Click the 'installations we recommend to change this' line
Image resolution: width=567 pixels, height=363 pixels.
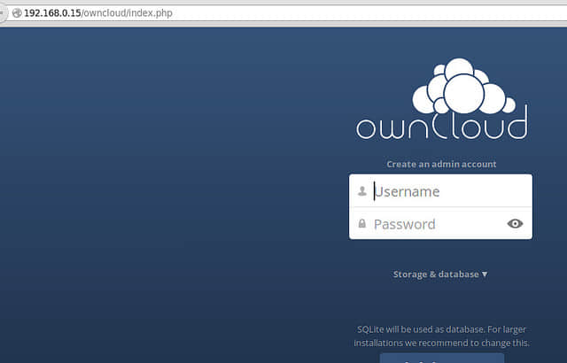441,343
